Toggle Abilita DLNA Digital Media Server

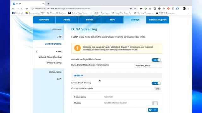click(x=156, y=60)
